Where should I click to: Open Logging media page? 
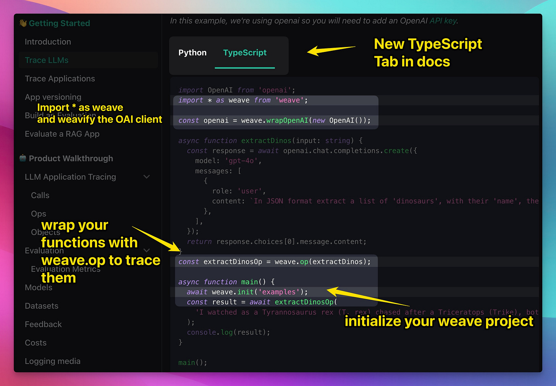pyautogui.click(x=53, y=361)
